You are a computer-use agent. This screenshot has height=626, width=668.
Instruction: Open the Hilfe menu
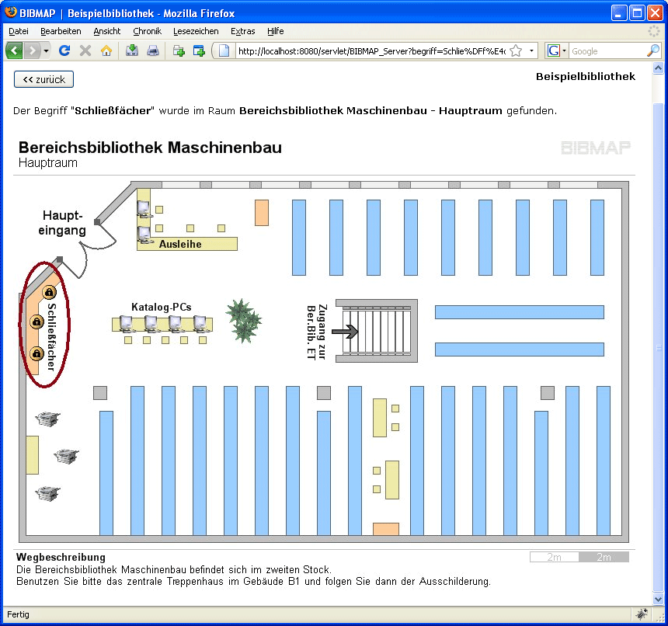275,31
